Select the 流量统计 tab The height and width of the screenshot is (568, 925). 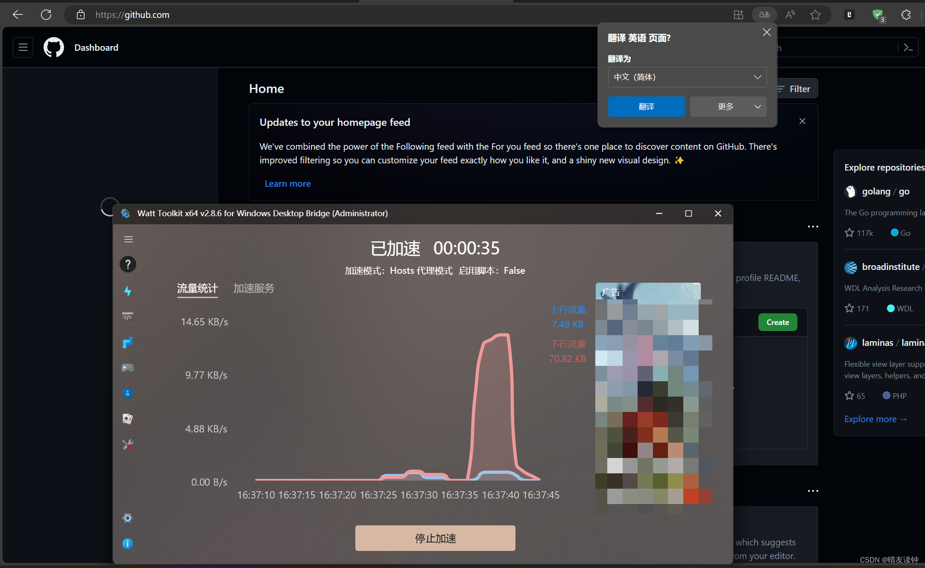click(197, 289)
